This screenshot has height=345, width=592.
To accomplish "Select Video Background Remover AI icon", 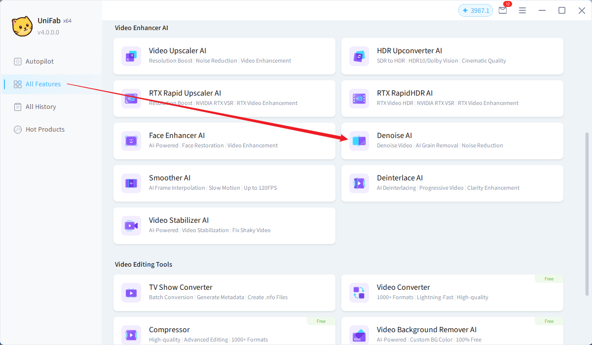I will (x=359, y=335).
